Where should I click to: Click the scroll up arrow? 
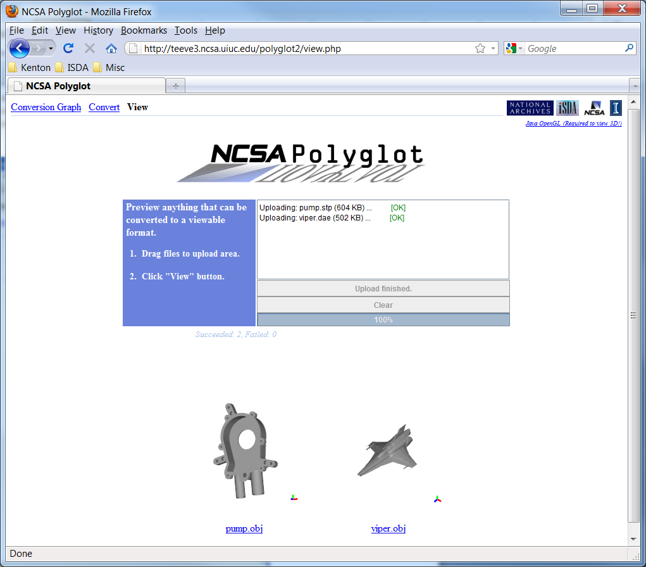pos(633,101)
